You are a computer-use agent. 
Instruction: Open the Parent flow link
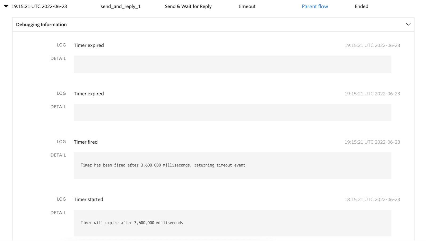[315, 6]
